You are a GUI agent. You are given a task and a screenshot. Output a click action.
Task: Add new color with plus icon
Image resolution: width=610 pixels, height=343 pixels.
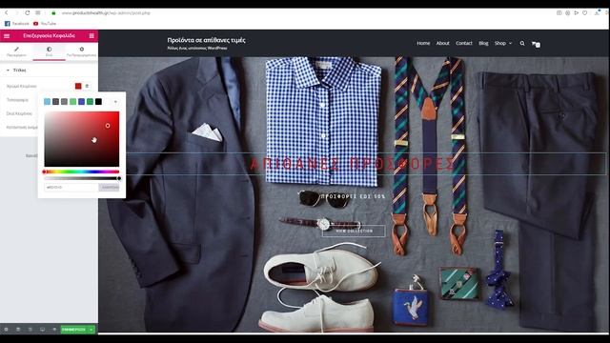click(115, 102)
